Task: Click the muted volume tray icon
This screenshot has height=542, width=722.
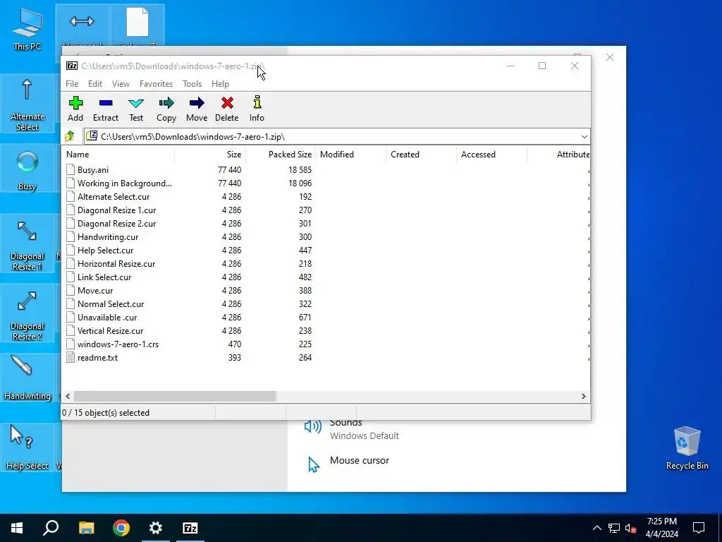Action: tap(631, 528)
